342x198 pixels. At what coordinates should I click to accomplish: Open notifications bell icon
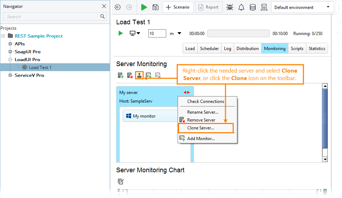[x=241, y=7]
